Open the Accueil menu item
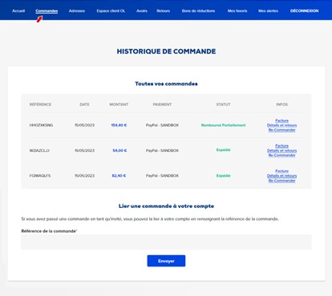The width and height of the screenshot is (332, 296). click(18, 11)
